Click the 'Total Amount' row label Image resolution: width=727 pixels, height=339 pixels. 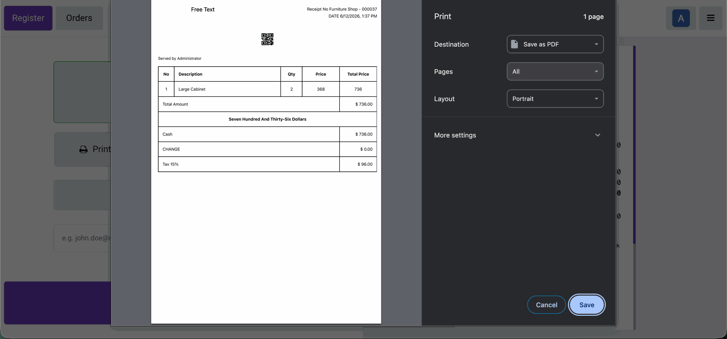tap(175, 104)
